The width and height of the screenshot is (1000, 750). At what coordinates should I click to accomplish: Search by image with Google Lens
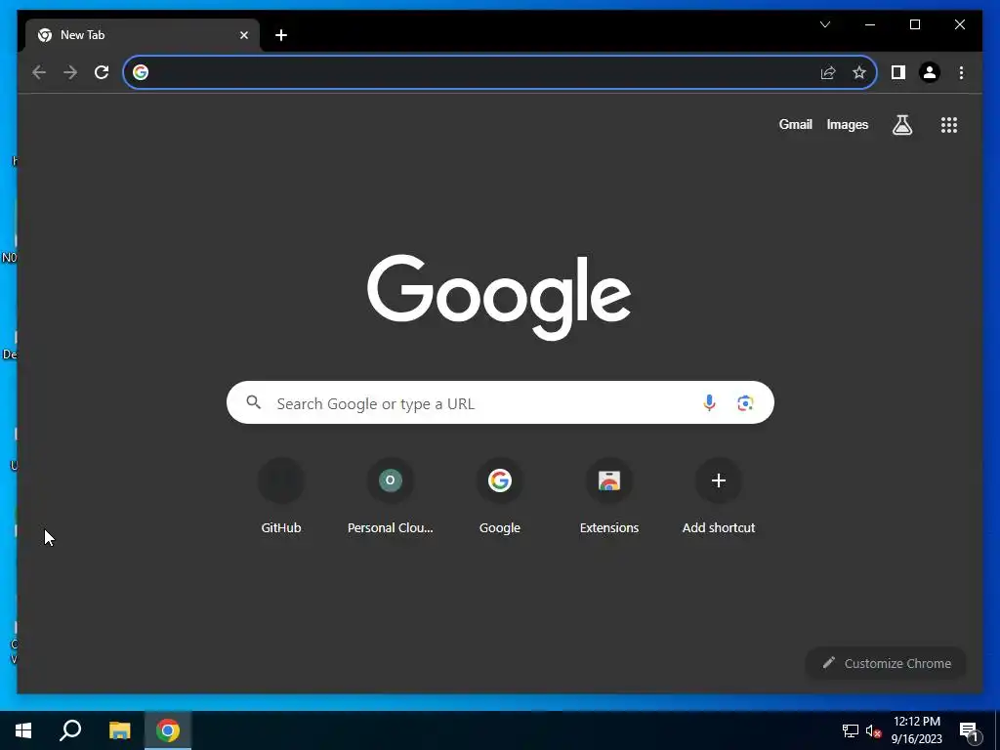pos(745,402)
